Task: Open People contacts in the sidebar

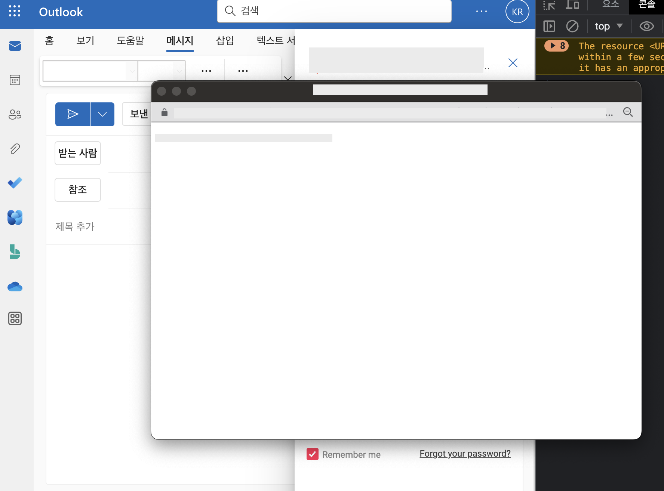Action: (x=15, y=114)
